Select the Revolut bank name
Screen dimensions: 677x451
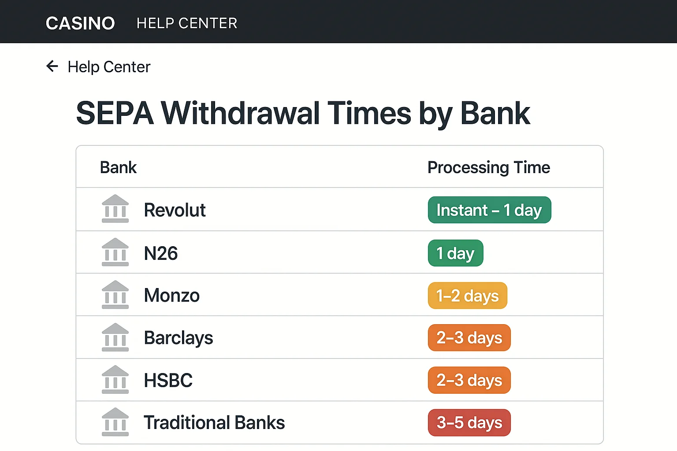click(x=175, y=210)
